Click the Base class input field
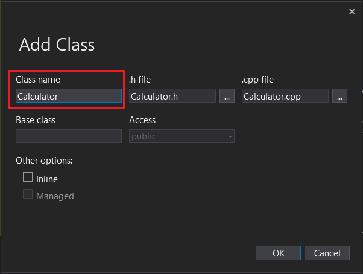The width and height of the screenshot is (363, 274). tap(68, 136)
